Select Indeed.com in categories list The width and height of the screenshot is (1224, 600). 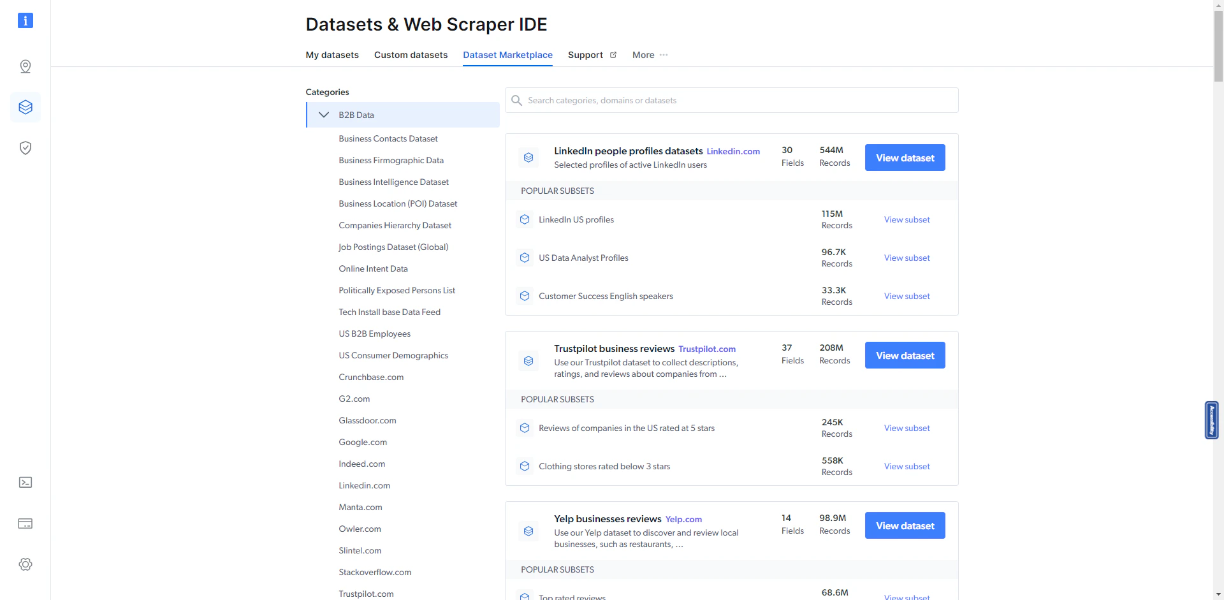pos(361,464)
